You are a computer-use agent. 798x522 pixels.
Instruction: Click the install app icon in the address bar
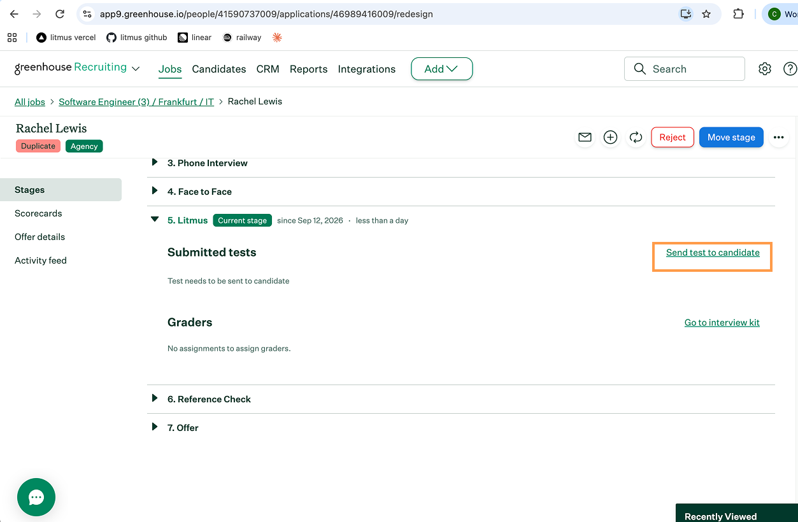click(x=686, y=14)
